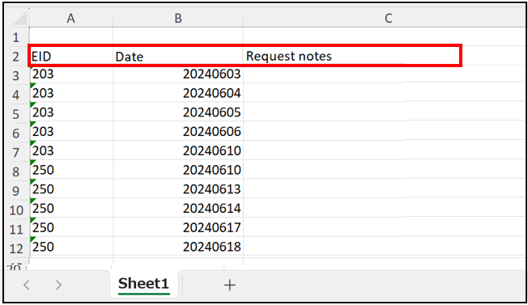Select the 250 cell in row 8

pyautogui.click(x=71, y=170)
